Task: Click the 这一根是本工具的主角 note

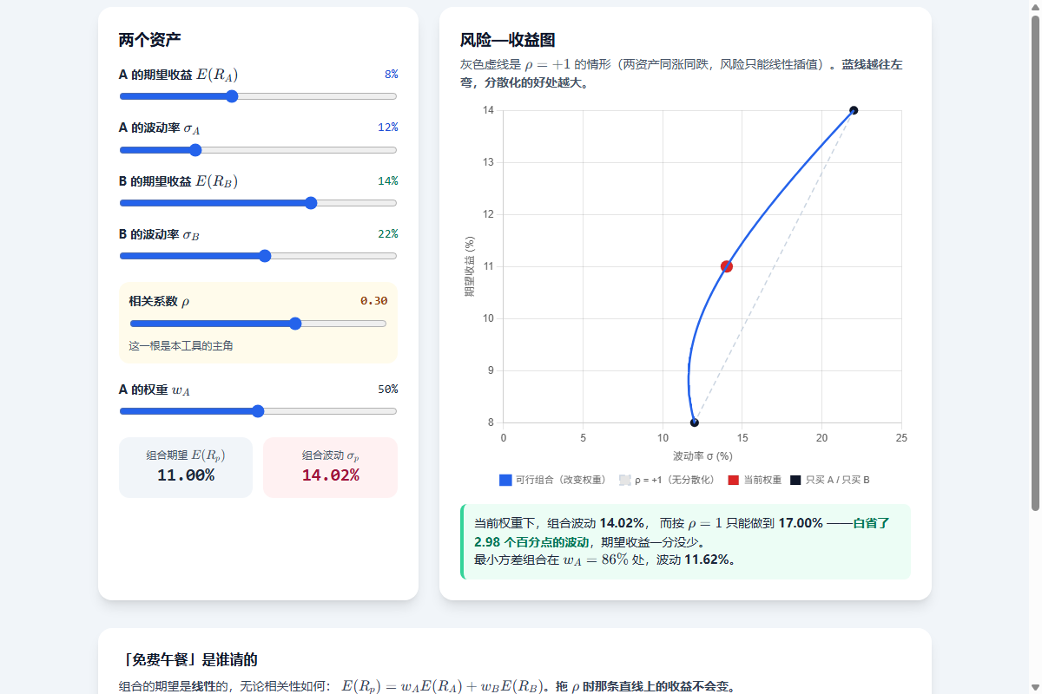Action: (x=181, y=345)
